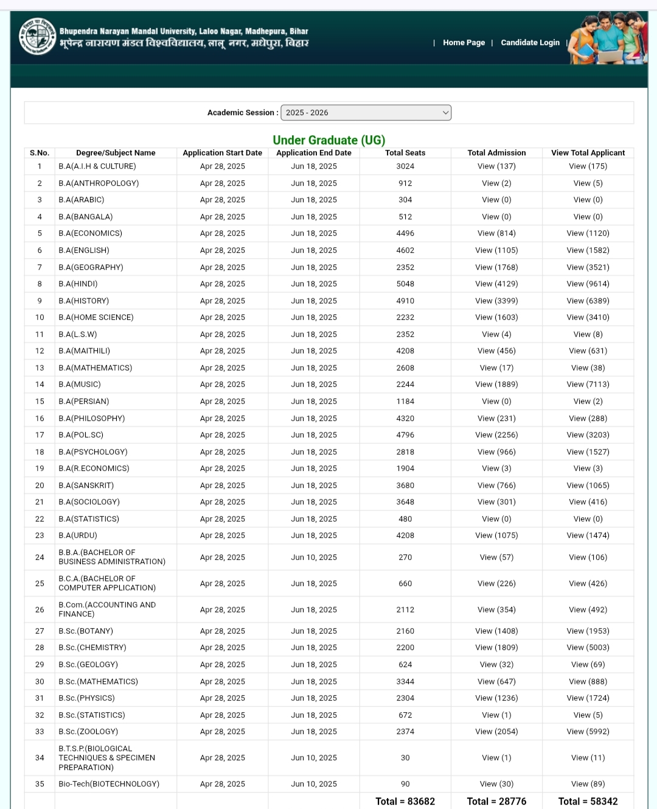Click the 'Degree/Subject Name' column header

[x=116, y=153]
